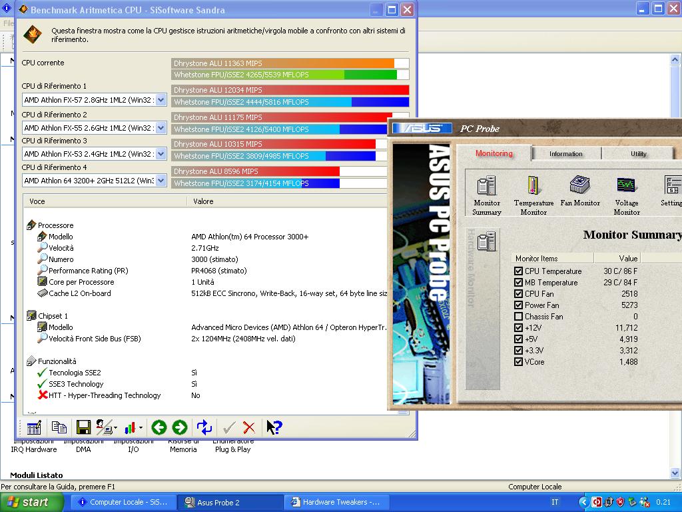Click the copy icon in Sandra toolbar
The width and height of the screenshot is (682, 512).
coord(59,427)
